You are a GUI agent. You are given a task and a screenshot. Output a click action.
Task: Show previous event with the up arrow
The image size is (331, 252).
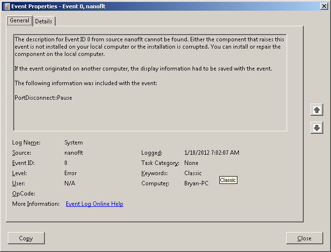pyautogui.click(x=317, y=110)
